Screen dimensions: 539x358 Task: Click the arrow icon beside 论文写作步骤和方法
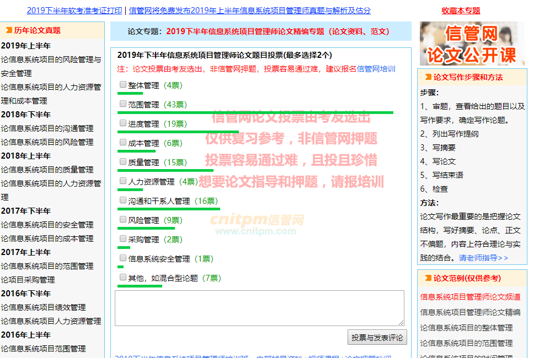[428, 77]
